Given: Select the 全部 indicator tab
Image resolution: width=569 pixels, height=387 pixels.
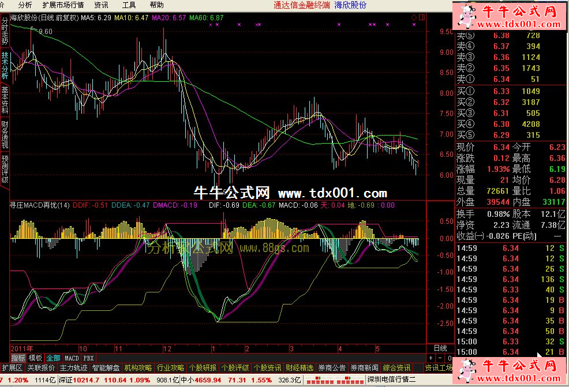Looking at the screenshot, I should click(53, 358).
